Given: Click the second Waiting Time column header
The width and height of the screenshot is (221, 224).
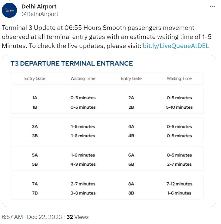Looking at the screenshot, I should 179,78.
